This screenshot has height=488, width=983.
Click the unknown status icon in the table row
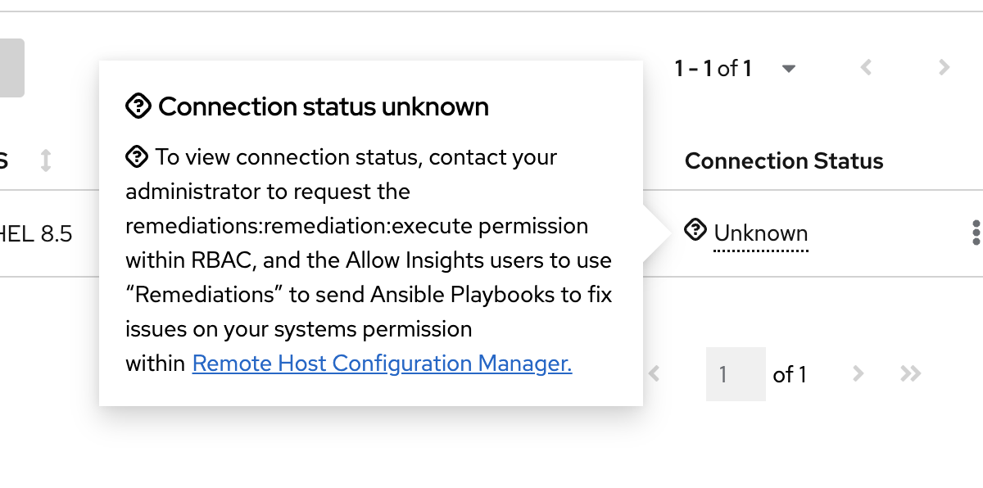(x=695, y=231)
